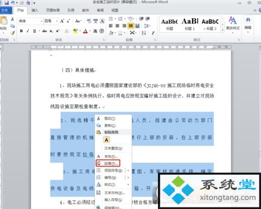Image resolution: width=261 pixels, height=209 pixels.
Task: Toggle Underline formatting button
Action: (x=34, y=31)
